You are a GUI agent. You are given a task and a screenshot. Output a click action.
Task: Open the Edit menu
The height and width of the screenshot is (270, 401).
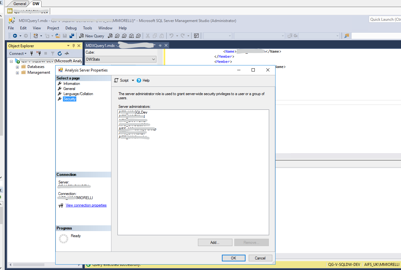point(23,28)
